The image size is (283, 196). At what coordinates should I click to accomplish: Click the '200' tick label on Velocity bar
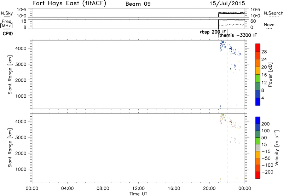point(265,124)
